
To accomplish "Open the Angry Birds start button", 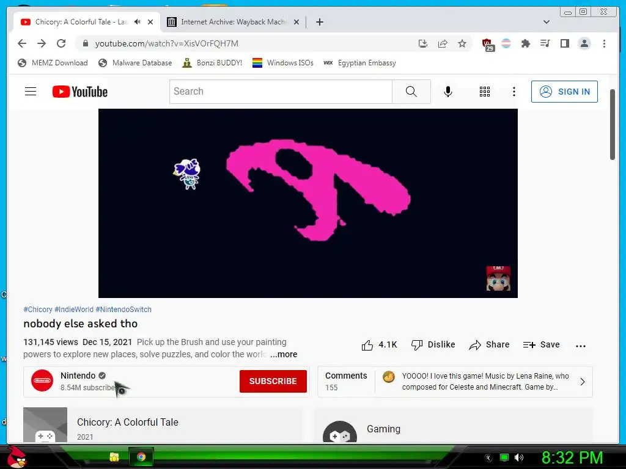I will [x=17, y=457].
